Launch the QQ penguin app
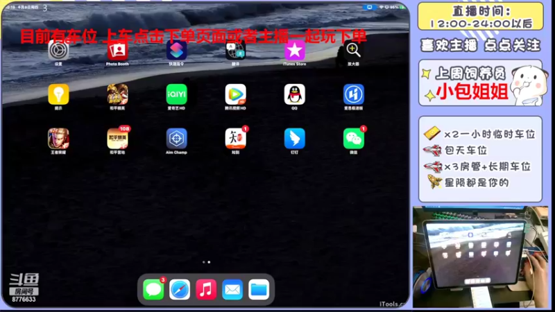Screen dimensions: 555x312 point(294,94)
